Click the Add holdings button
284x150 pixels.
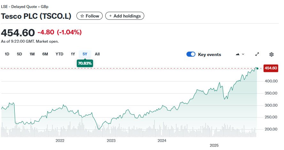[125, 16]
